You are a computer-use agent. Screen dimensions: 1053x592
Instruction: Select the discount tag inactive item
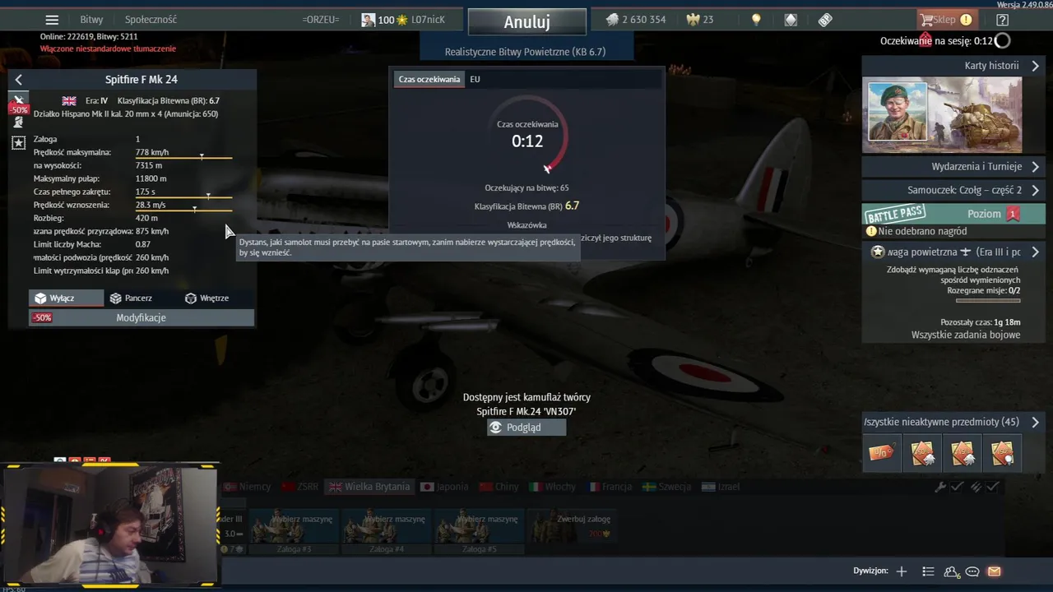point(881,453)
